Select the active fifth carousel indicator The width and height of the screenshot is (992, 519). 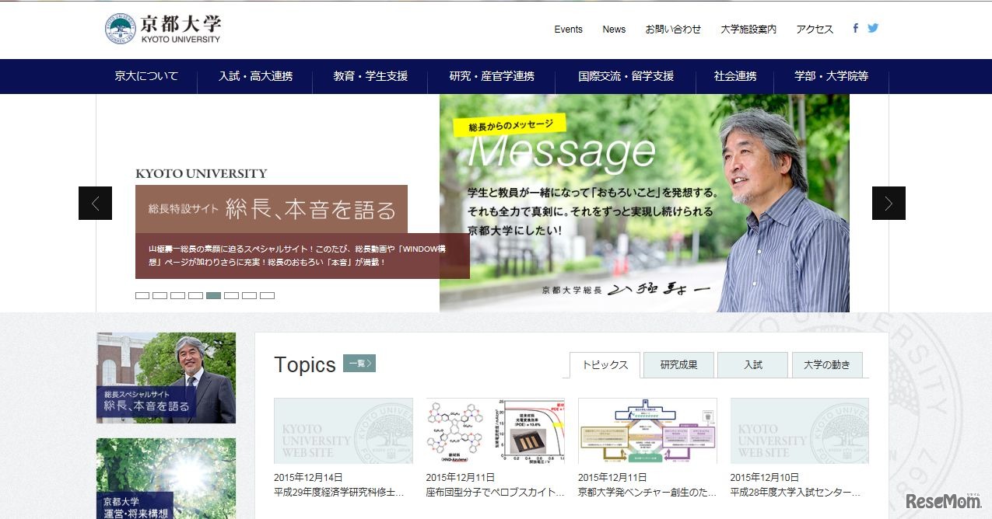214,295
